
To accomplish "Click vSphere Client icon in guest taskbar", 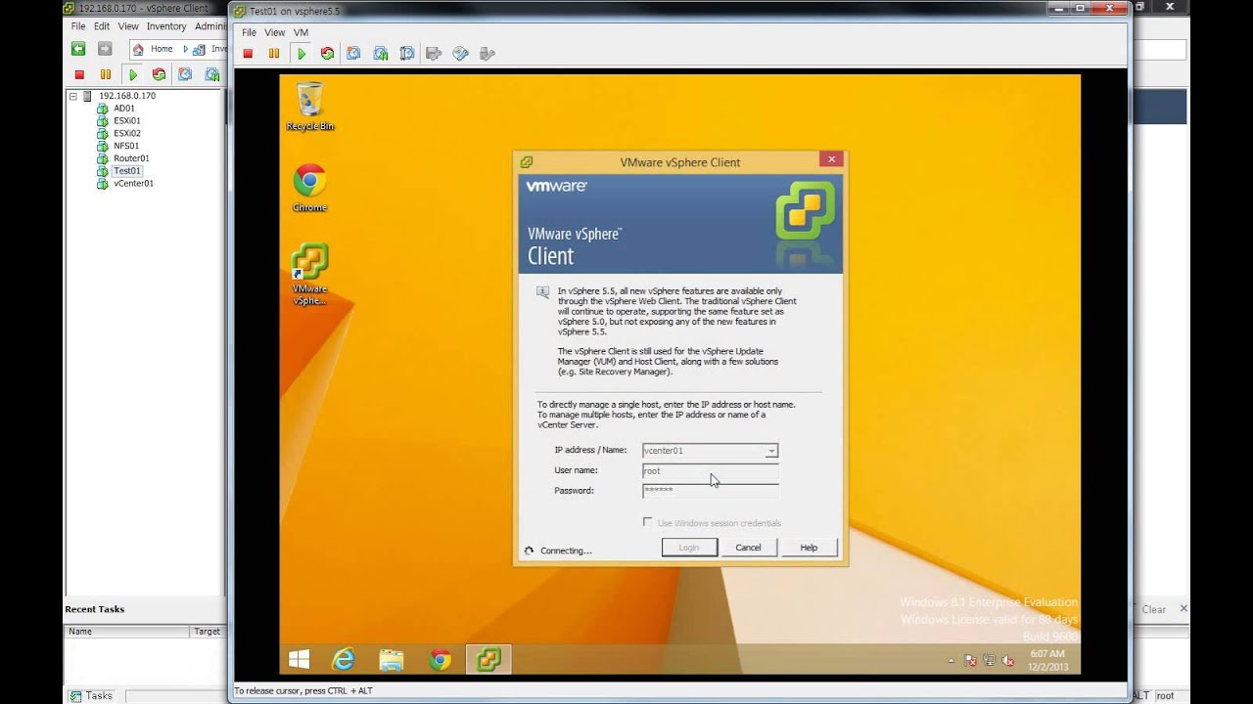I will click(x=487, y=660).
